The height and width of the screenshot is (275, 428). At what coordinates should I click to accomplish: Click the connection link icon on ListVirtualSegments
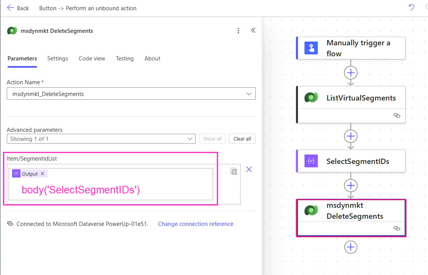point(397,116)
